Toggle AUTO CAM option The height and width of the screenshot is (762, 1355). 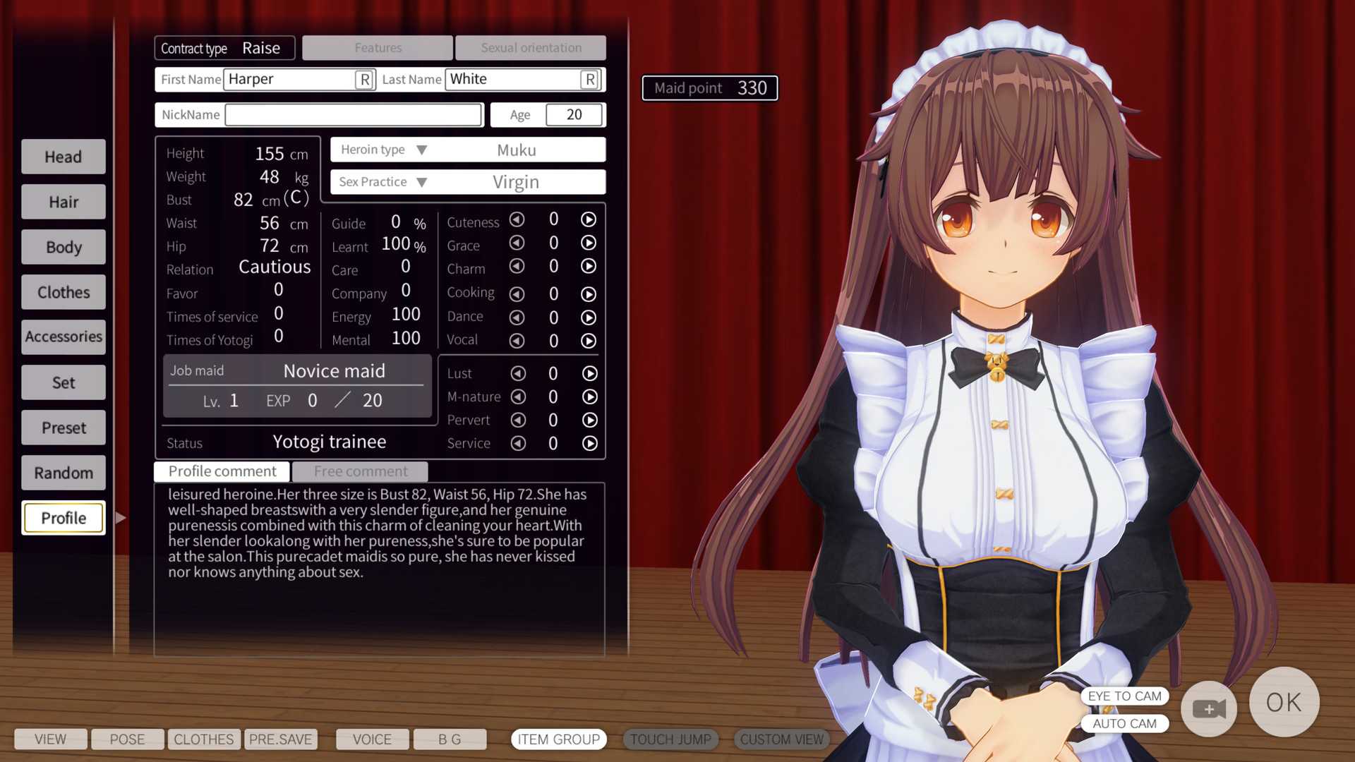(x=1124, y=723)
